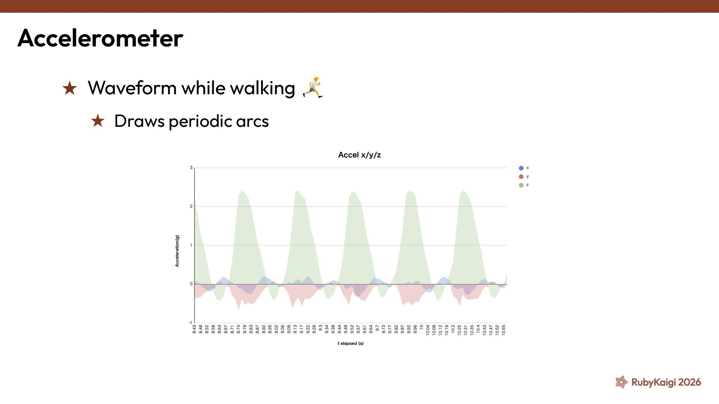Click the y-axis label 3

point(191,168)
